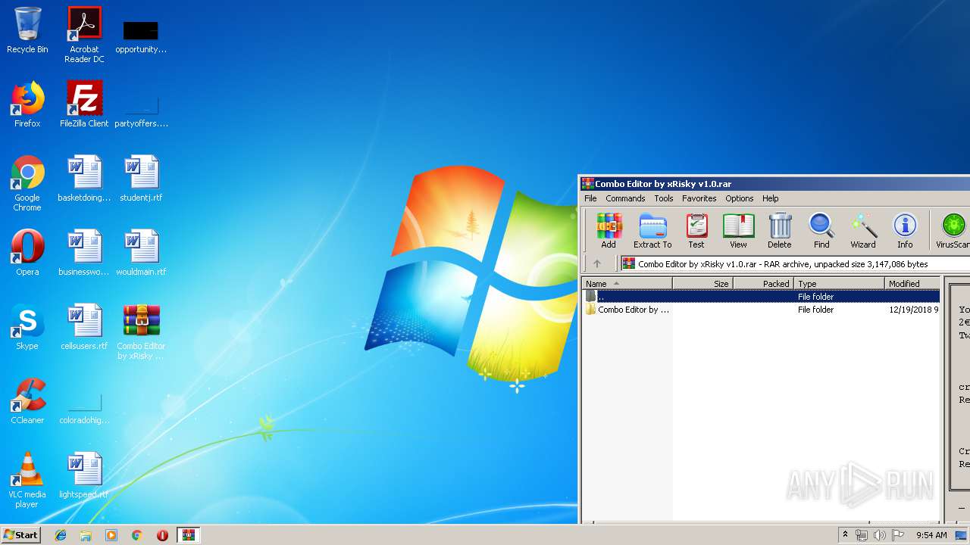The width and height of the screenshot is (970, 545).
Task: Click the network tray icon
Action: (x=862, y=535)
